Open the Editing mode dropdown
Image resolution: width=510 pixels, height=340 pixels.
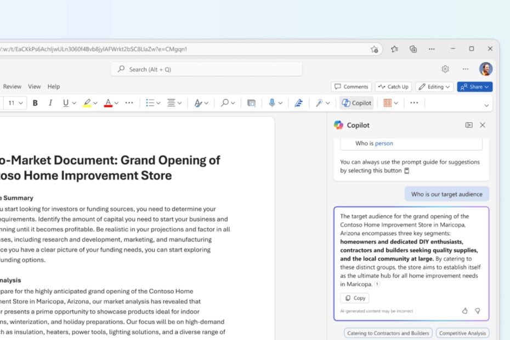pyautogui.click(x=434, y=87)
